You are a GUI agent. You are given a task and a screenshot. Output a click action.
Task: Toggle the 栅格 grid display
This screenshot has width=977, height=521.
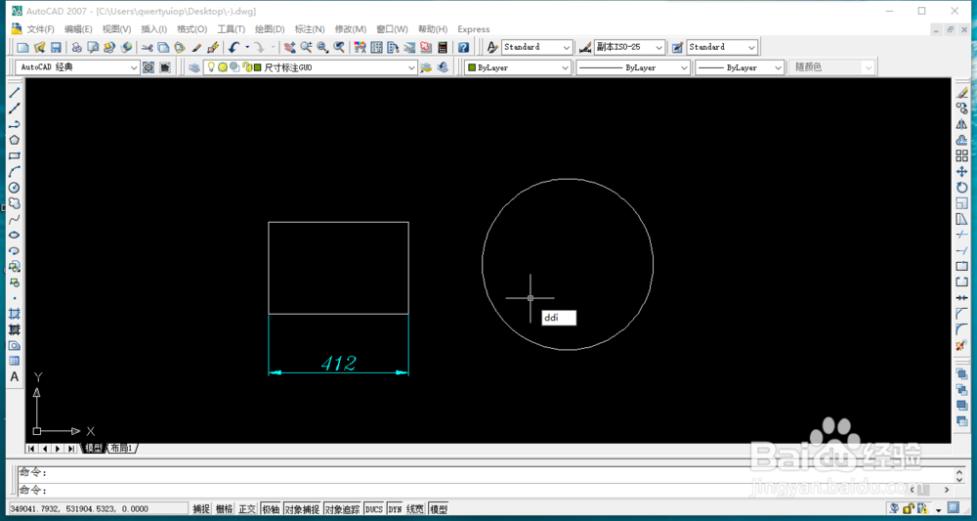(225, 509)
